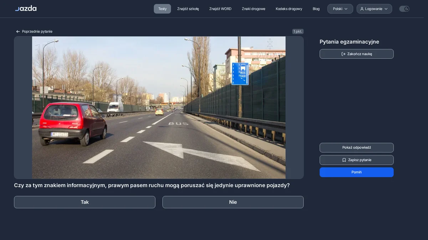Answer Nie to the question

click(233, 202)
